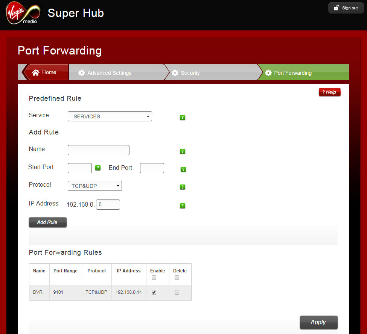Click the help icon next to Start Port
The height and width of the screenshot is (334, 367).
pyautogui.click(x=98, y=168)
